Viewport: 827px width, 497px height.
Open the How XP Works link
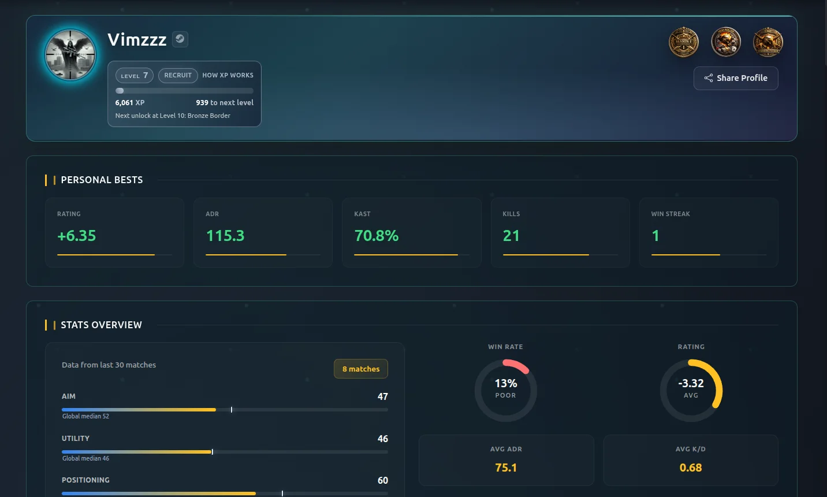[x=228, y=75]
